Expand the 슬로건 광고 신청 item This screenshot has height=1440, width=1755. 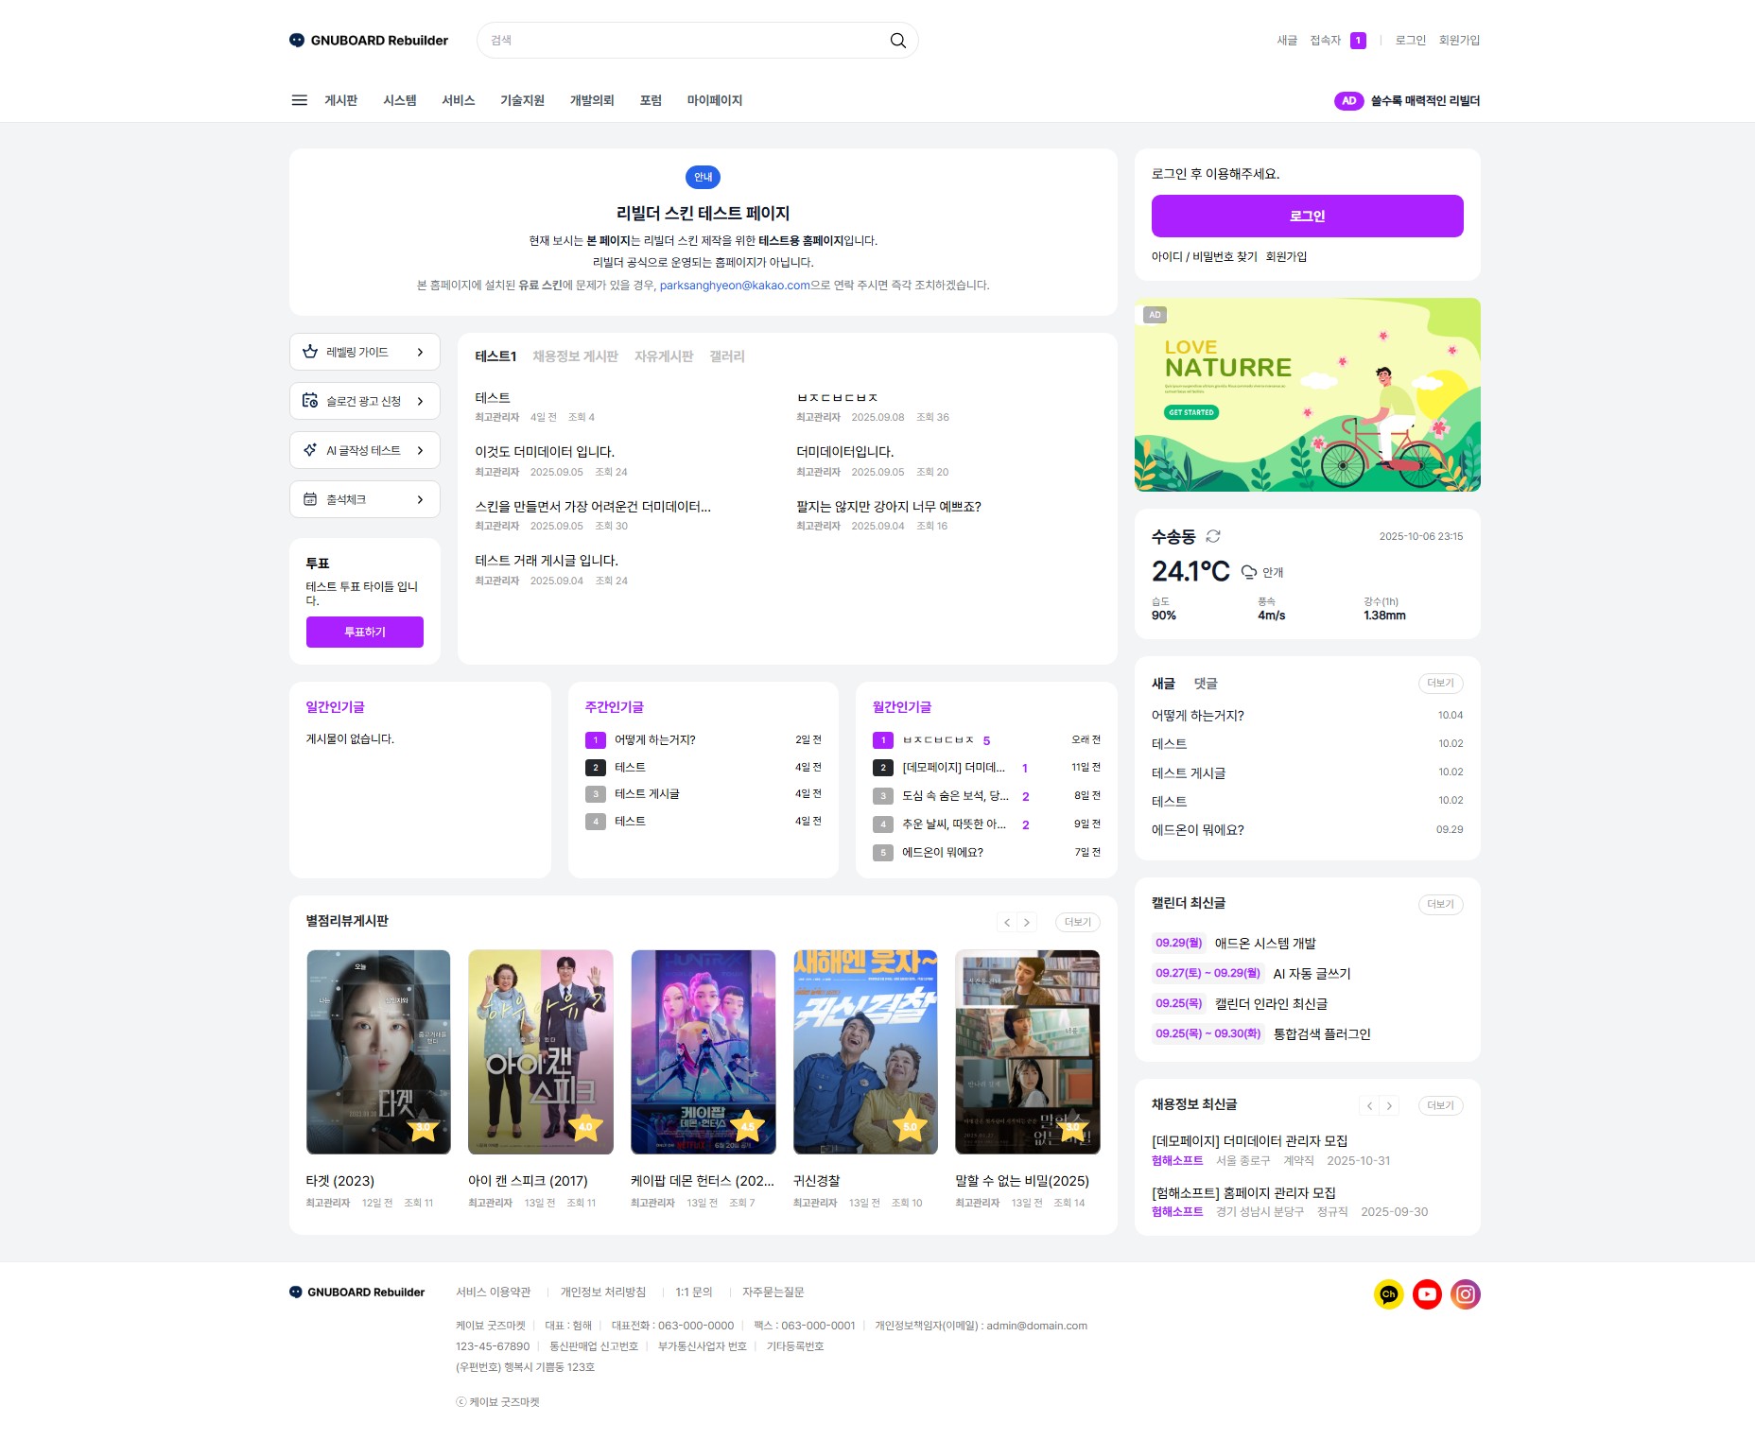[364, 401]
